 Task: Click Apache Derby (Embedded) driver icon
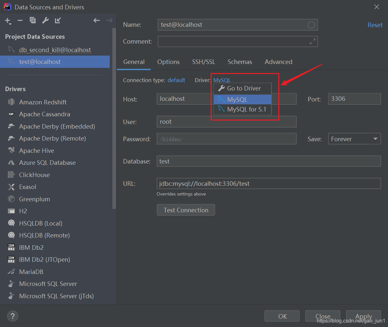pyautogui.click(x=11, y=126)
